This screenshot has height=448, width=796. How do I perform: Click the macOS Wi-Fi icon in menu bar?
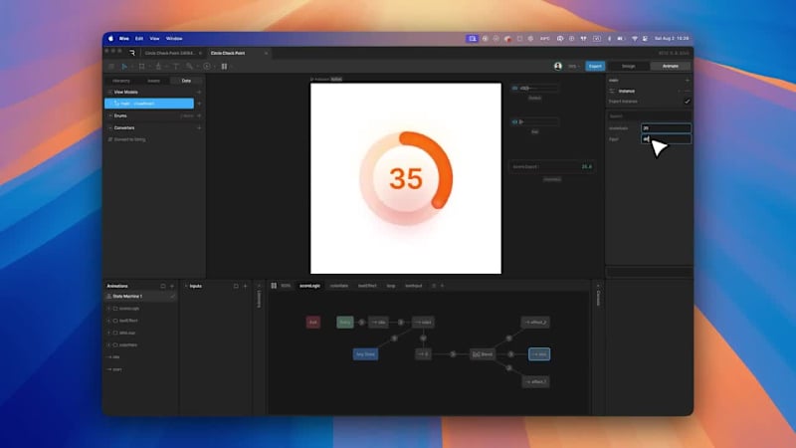click(635, 39)
